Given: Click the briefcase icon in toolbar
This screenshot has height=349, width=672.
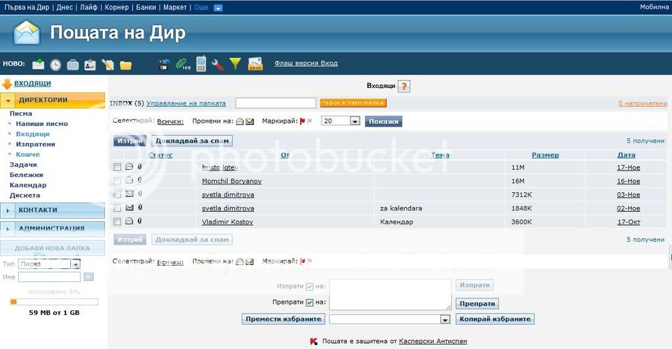Looking at the screenshot, I should (73, 64).
